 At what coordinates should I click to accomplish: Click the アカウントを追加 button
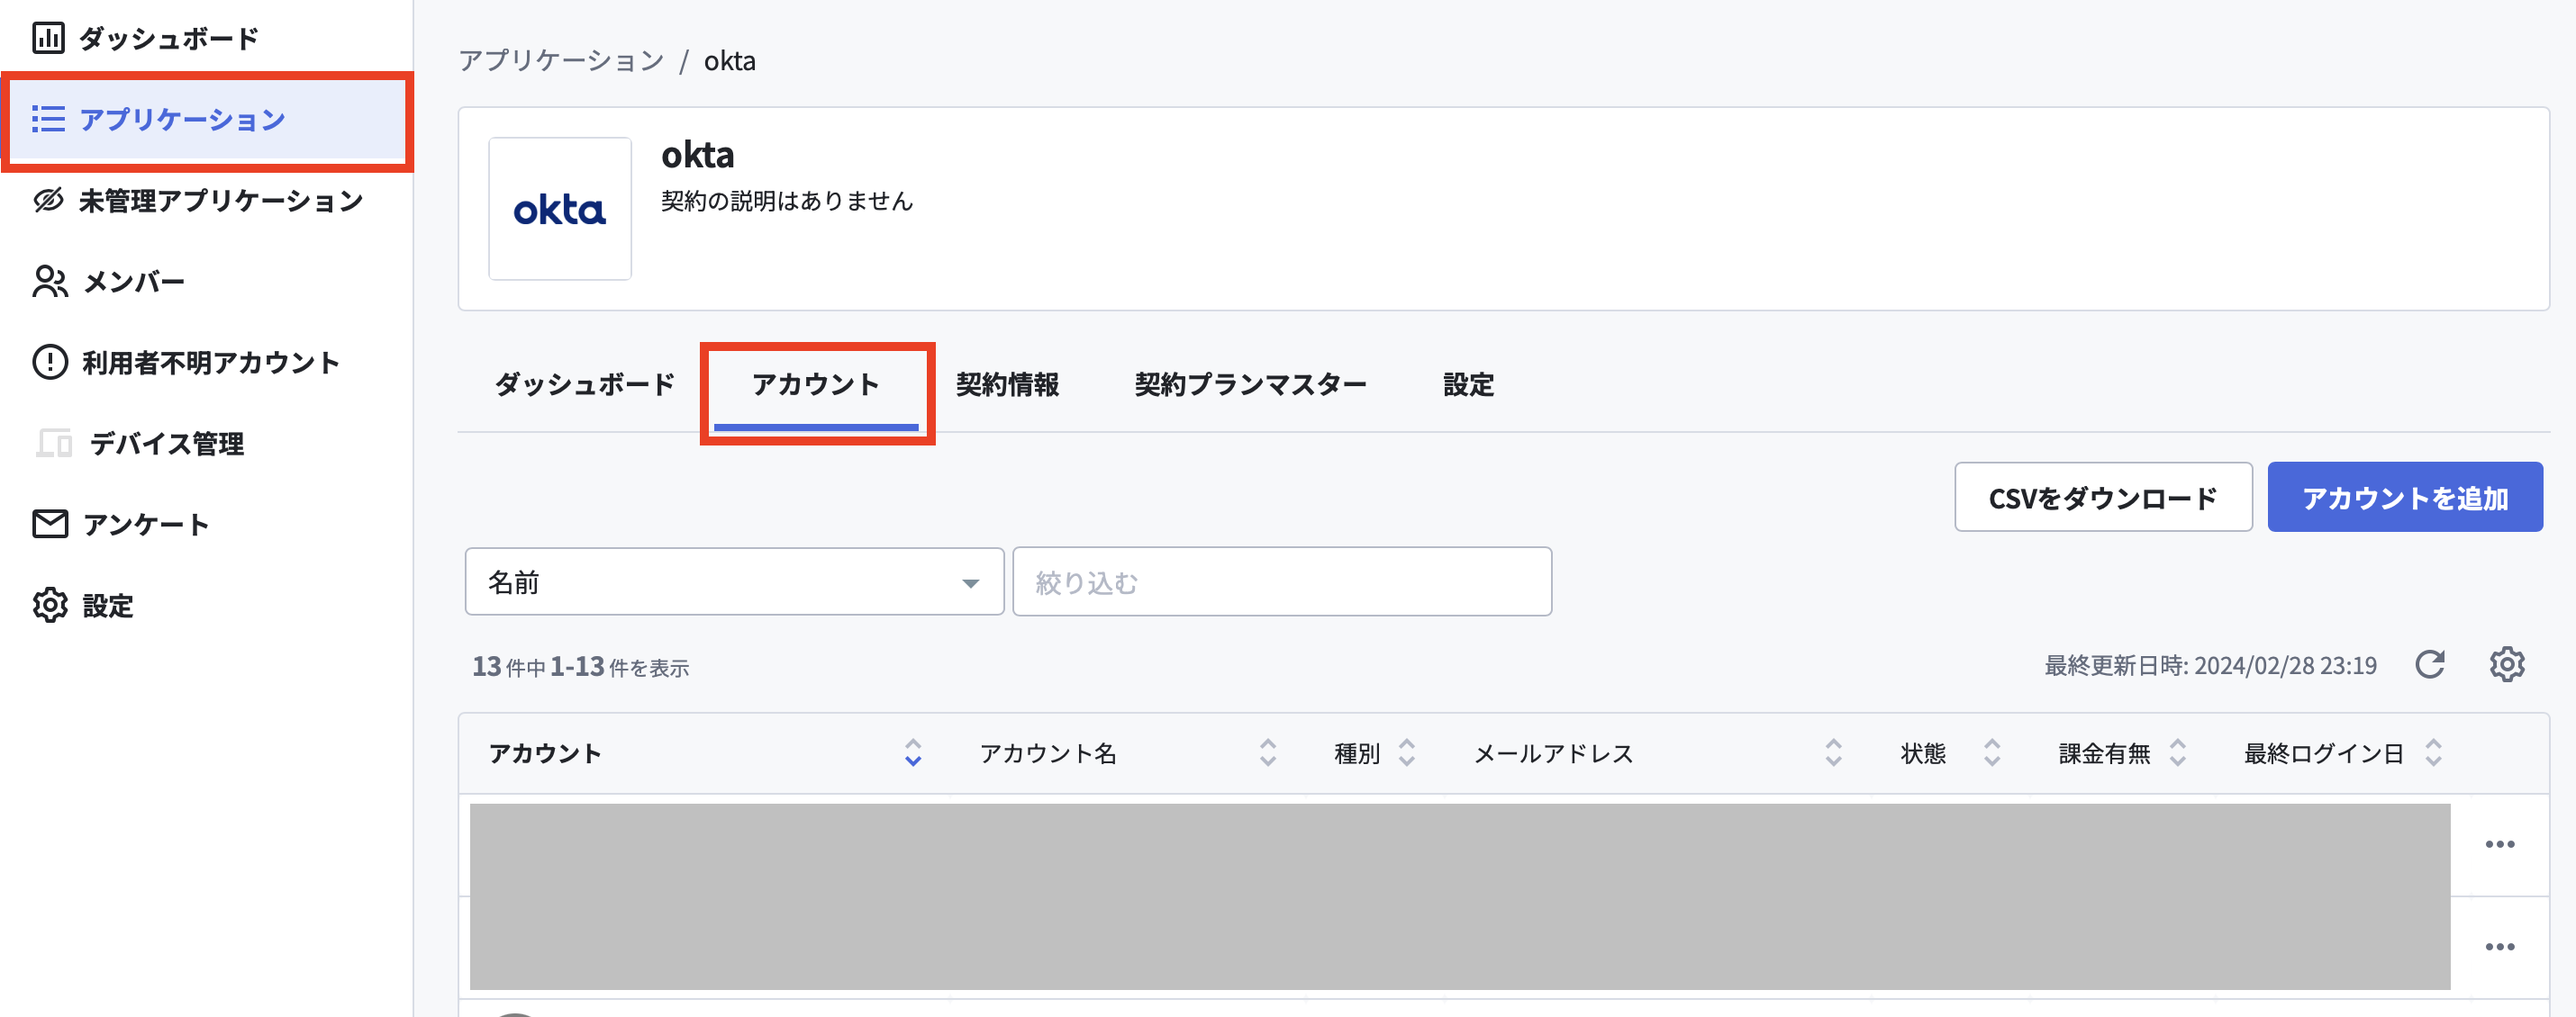coord(2405,497)
